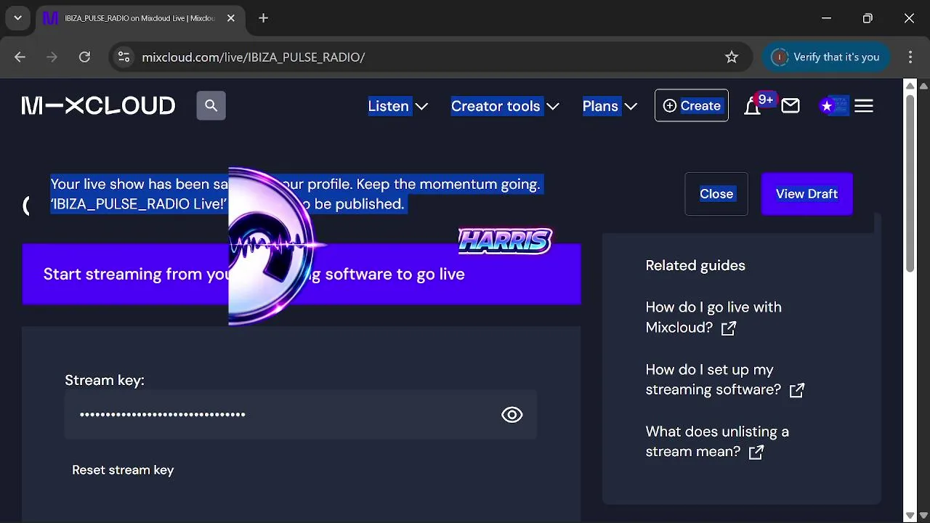
Task: Open a new browser tab
Action: (264, 18)
